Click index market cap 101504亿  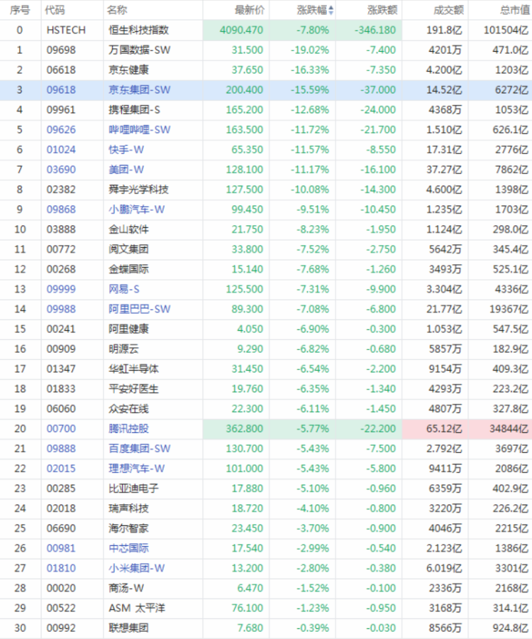click(x=506, y=30)
